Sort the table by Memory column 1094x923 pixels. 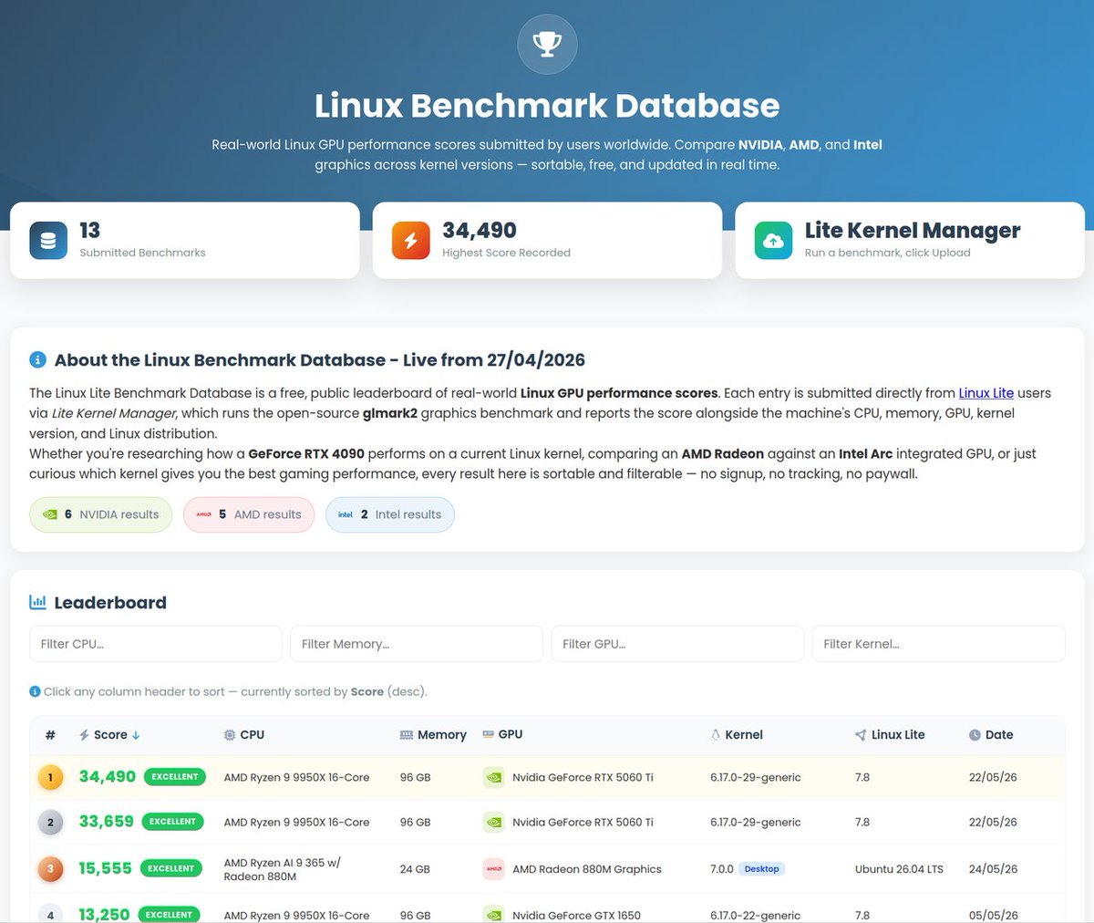[433, 735]
